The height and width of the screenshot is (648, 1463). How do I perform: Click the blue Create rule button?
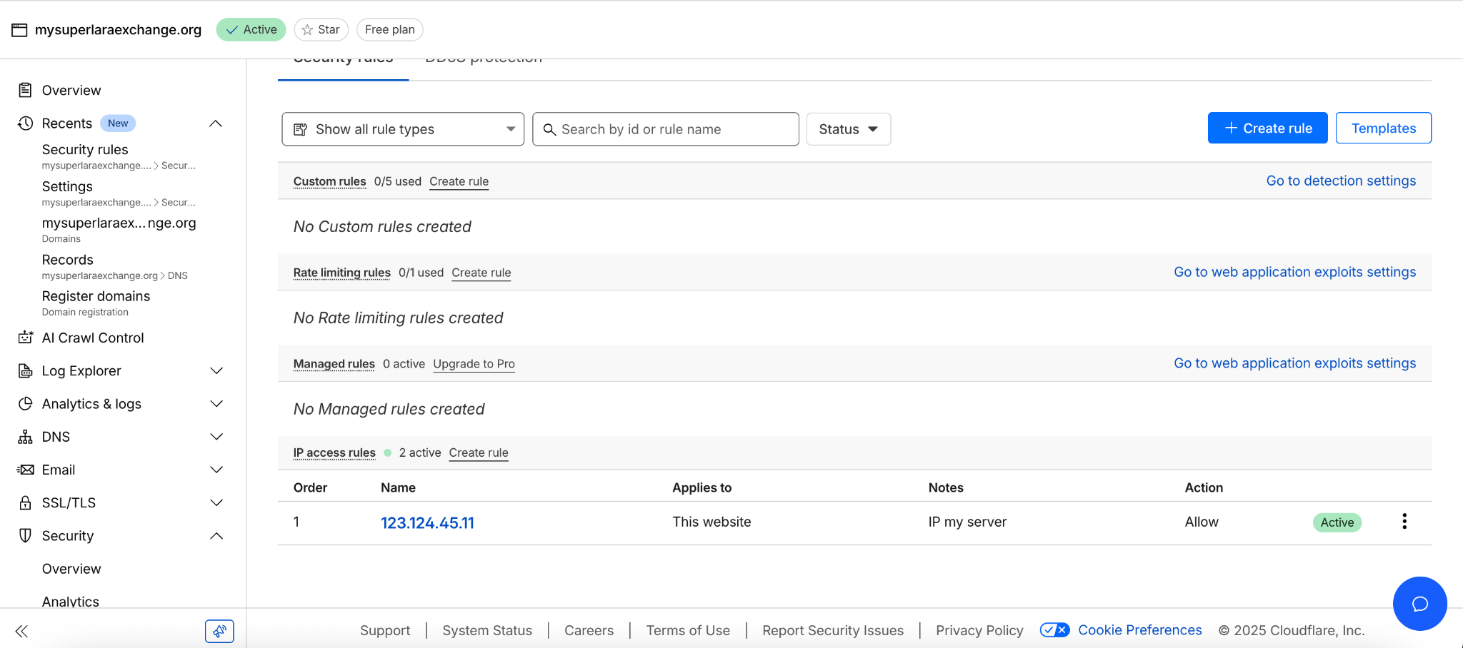click(1267, 128)
